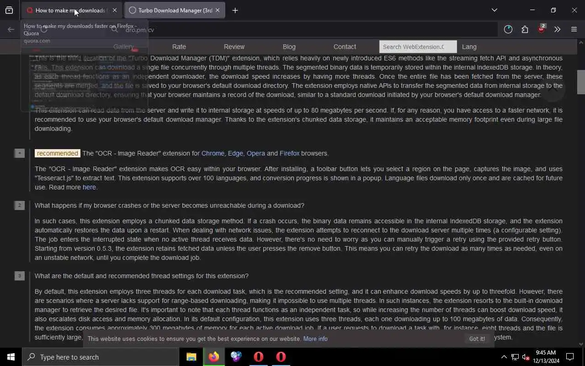The image size is (585, 366).
Task: Show more toolbar tools overflow chevron
Action: click(557, 29)
